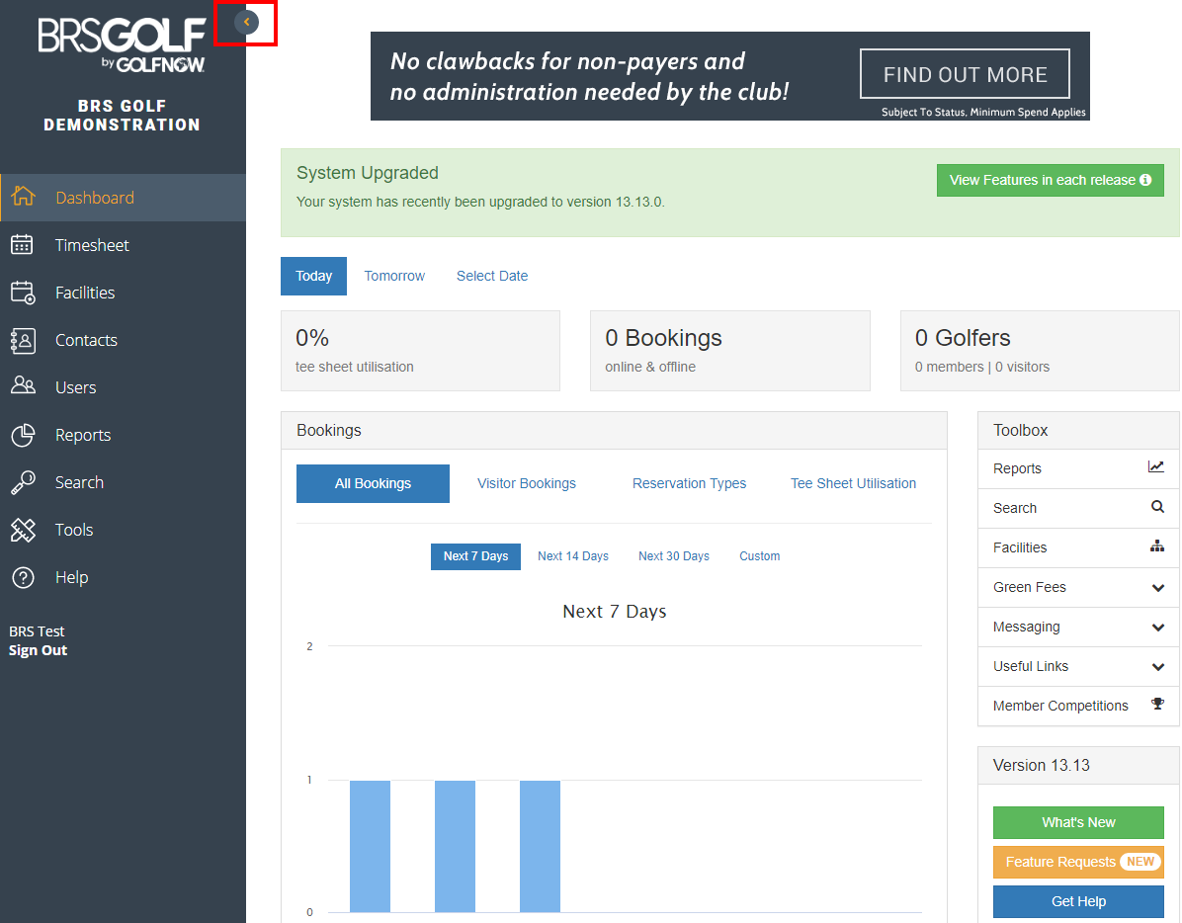Click the Users people icon

pyautogui.click(x=23, y=385)
